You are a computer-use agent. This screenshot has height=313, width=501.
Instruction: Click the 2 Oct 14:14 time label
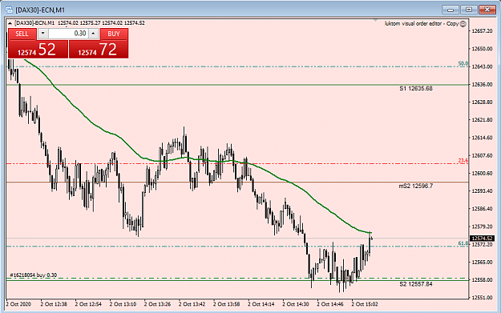[x=261, y=304]
